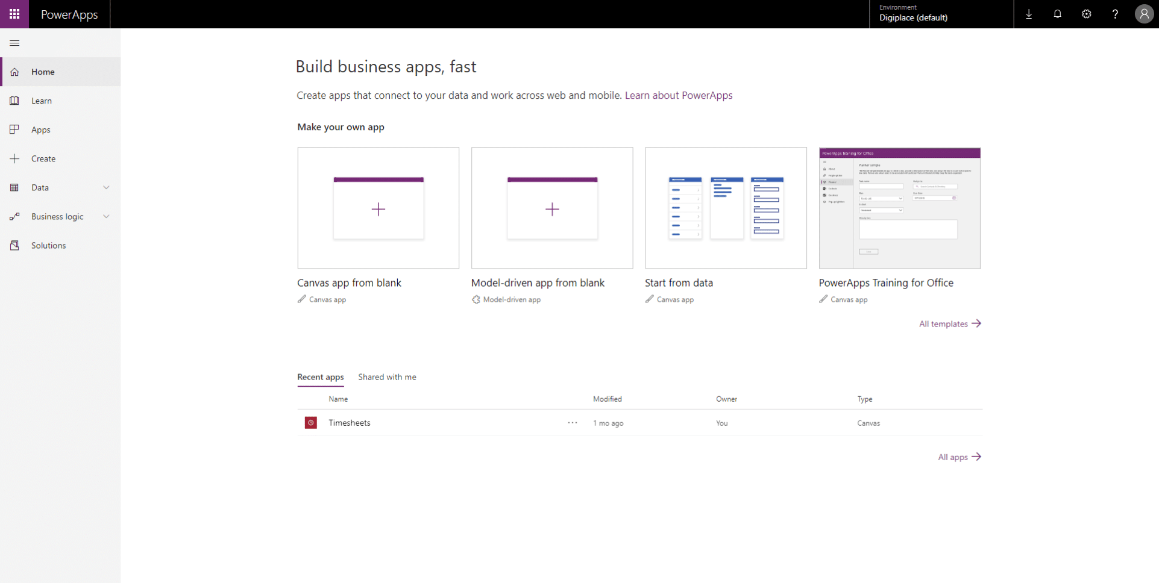Open the Environment Digiplace selector

tap(941, 14)
